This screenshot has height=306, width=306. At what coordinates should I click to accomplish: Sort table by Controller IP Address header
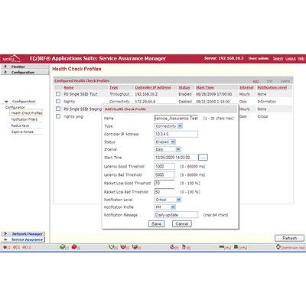coord(153,87)
